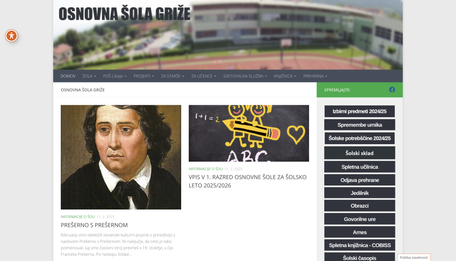
Task: Open the PROJEKTI dropdown menu
Action: pyautogui.click(x=144, y=76)
